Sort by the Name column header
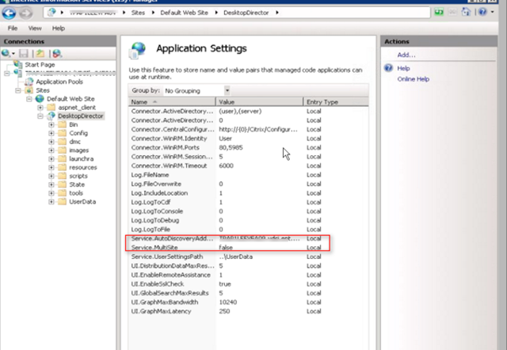The width and height of the screenshot is (507, 350). coord(172,102)
